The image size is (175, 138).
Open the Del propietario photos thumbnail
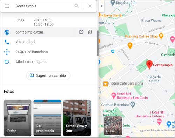(47, 118)
